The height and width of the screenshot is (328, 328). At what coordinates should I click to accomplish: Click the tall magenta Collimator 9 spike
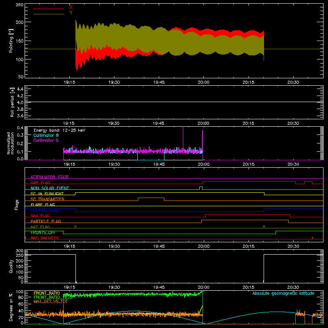point(183,138)
